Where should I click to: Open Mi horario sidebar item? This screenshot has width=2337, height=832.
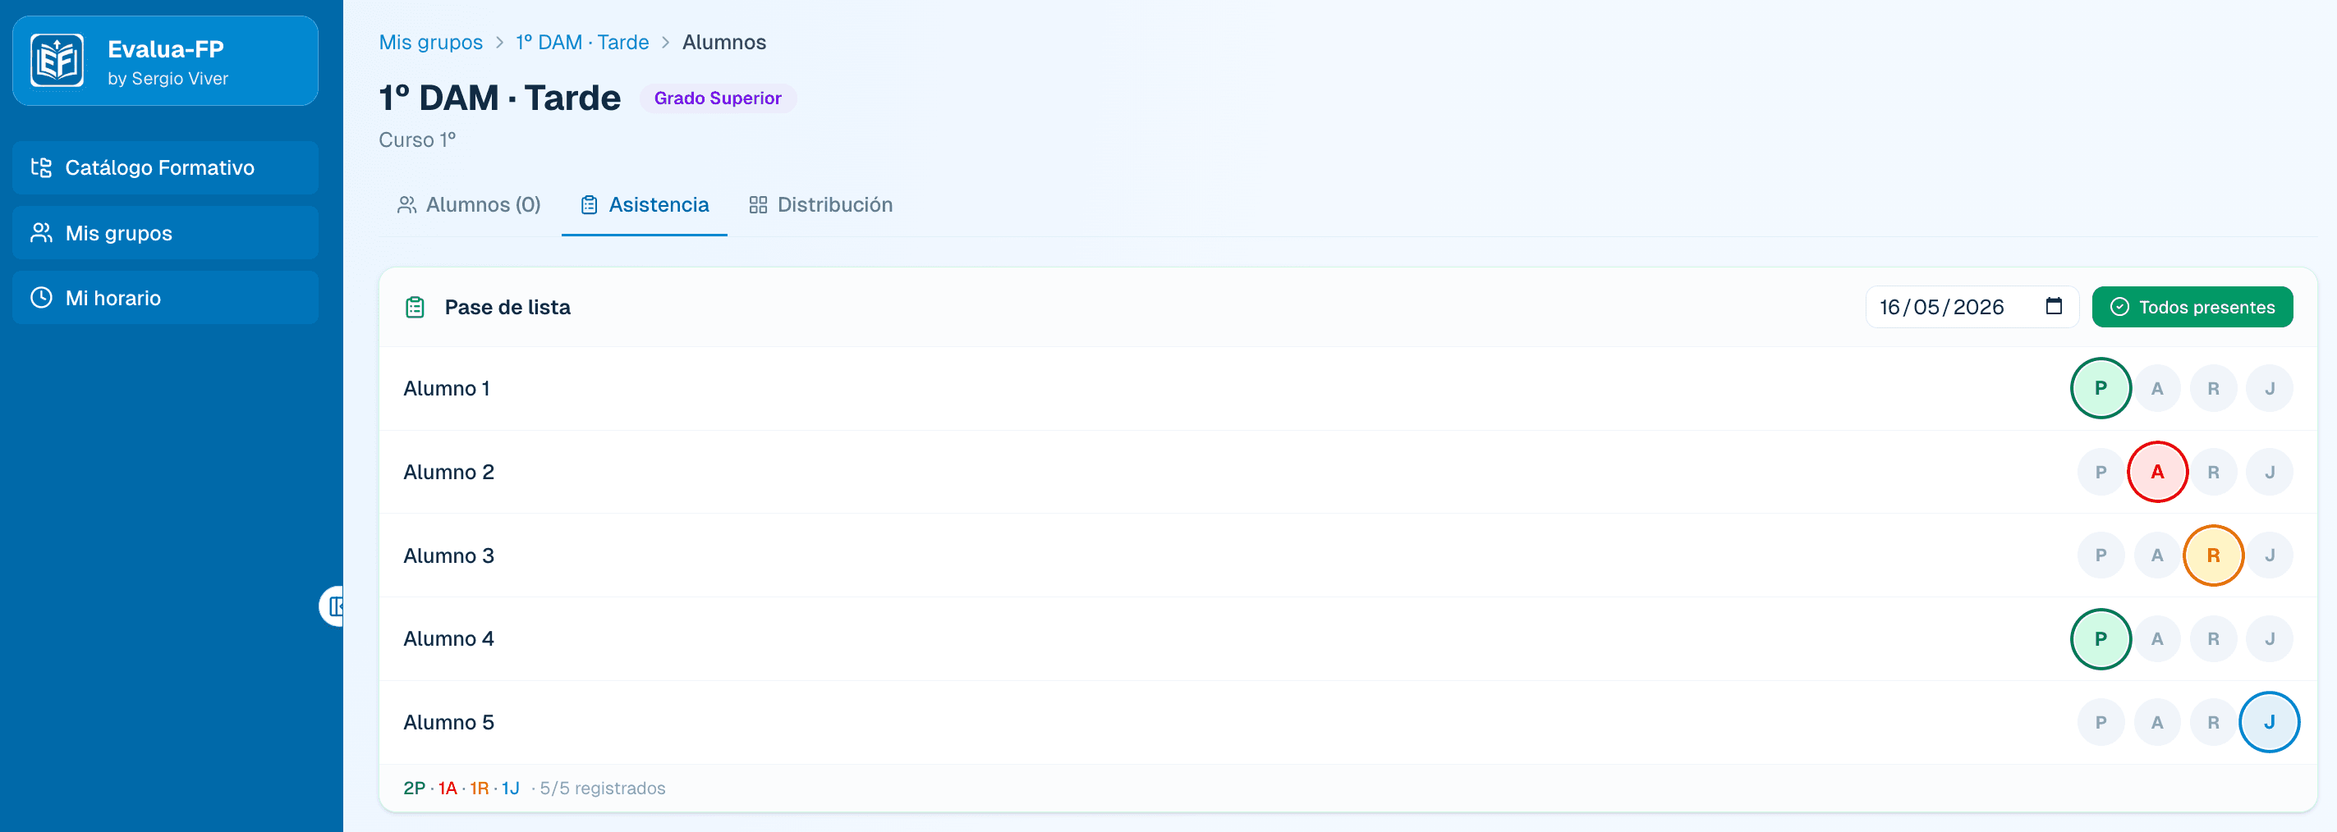click(x=165, y=298)
